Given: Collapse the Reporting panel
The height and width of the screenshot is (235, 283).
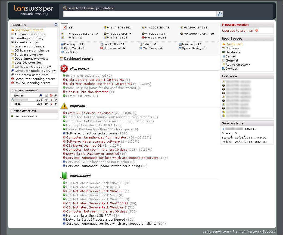Looking at the screenshot, I should 56,24.
